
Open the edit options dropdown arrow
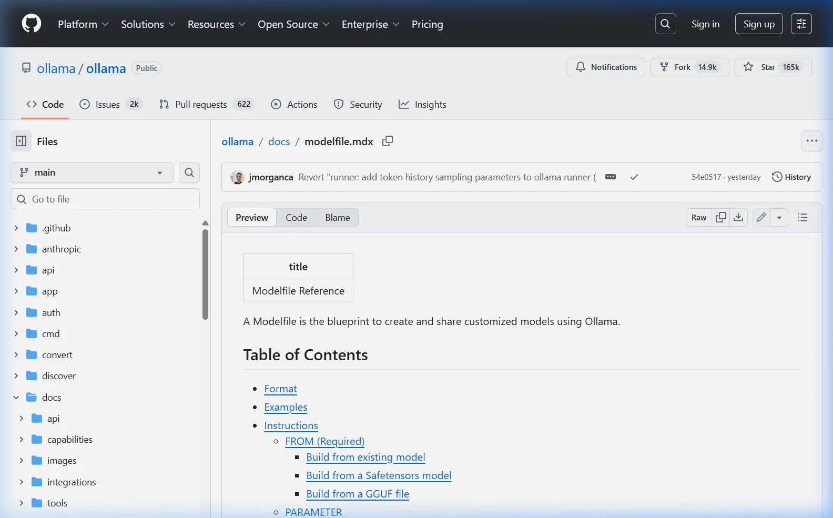779,217
